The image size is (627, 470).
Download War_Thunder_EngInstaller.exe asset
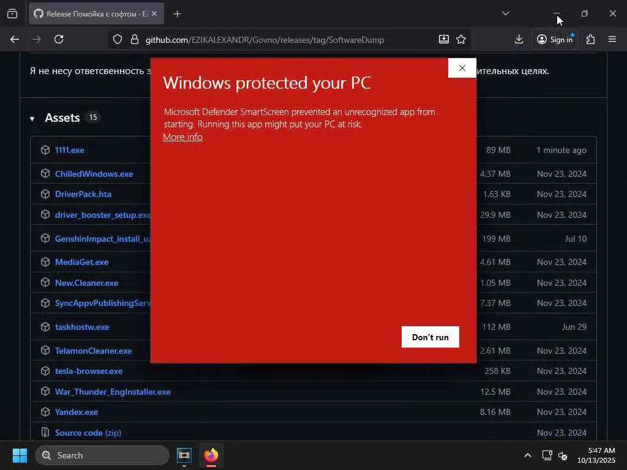(x=113, y=392)
